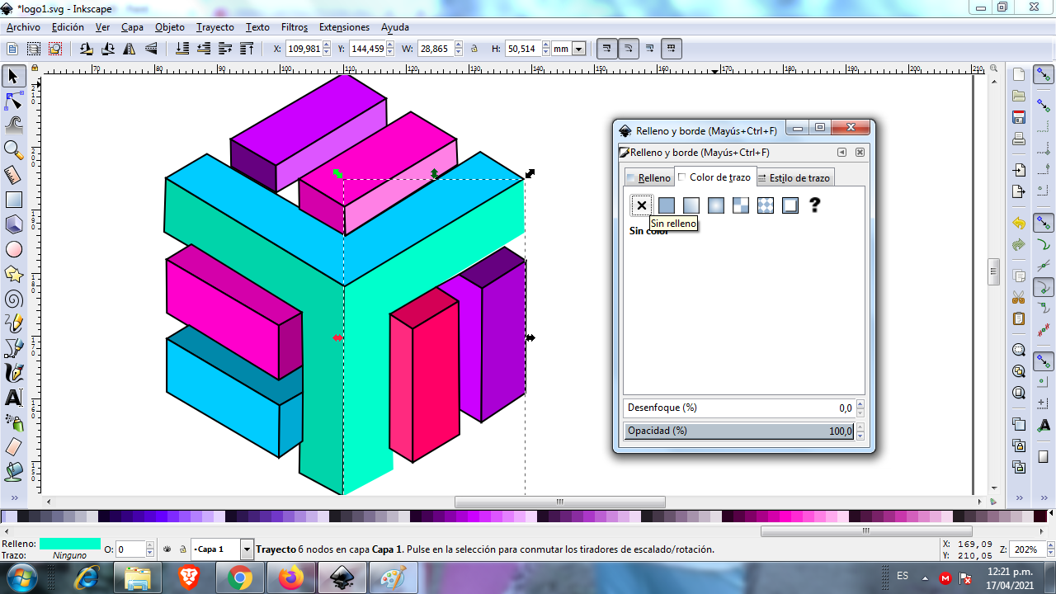Image resolution: width=1056 pixels, height=594 pixels.
Task: Click the Relleno cyan fill swatch
Action: click(70, 544)
